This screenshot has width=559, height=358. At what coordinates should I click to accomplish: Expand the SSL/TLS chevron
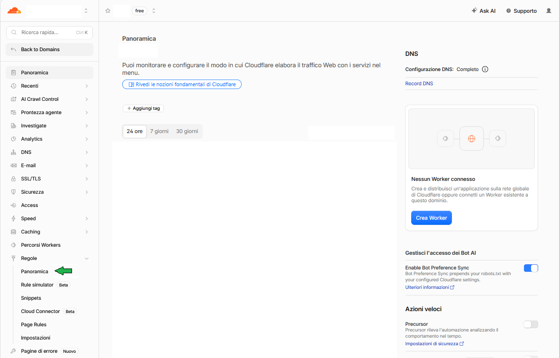pyautogui.click(x=87, y=179)
